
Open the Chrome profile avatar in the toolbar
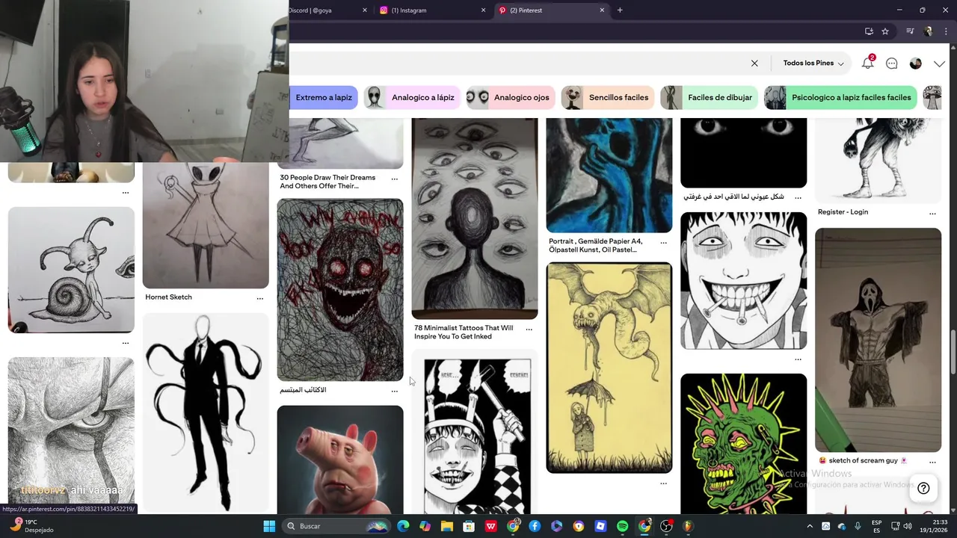929,31
